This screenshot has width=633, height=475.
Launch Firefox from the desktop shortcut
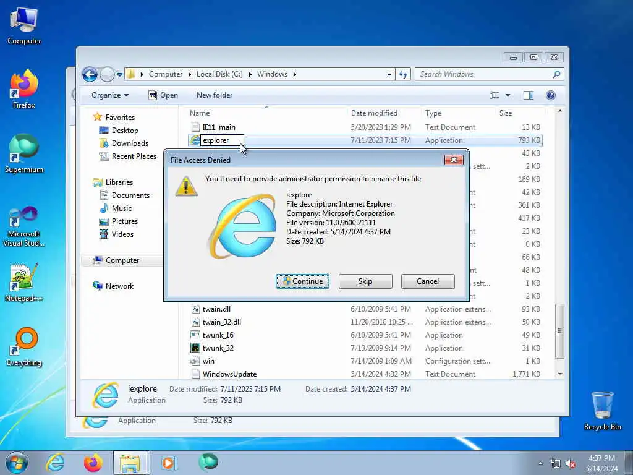pos(24,89)
